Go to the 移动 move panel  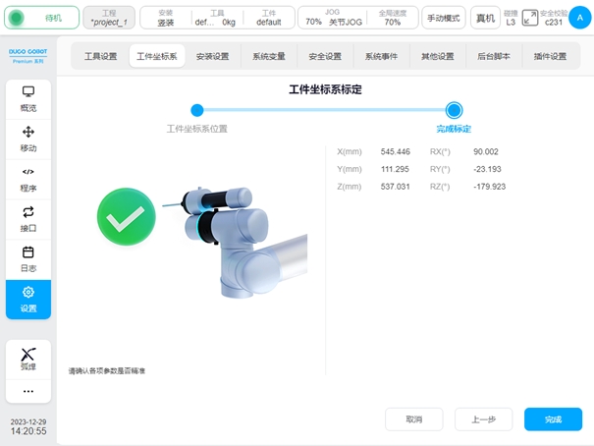click(x=28, y=139)
